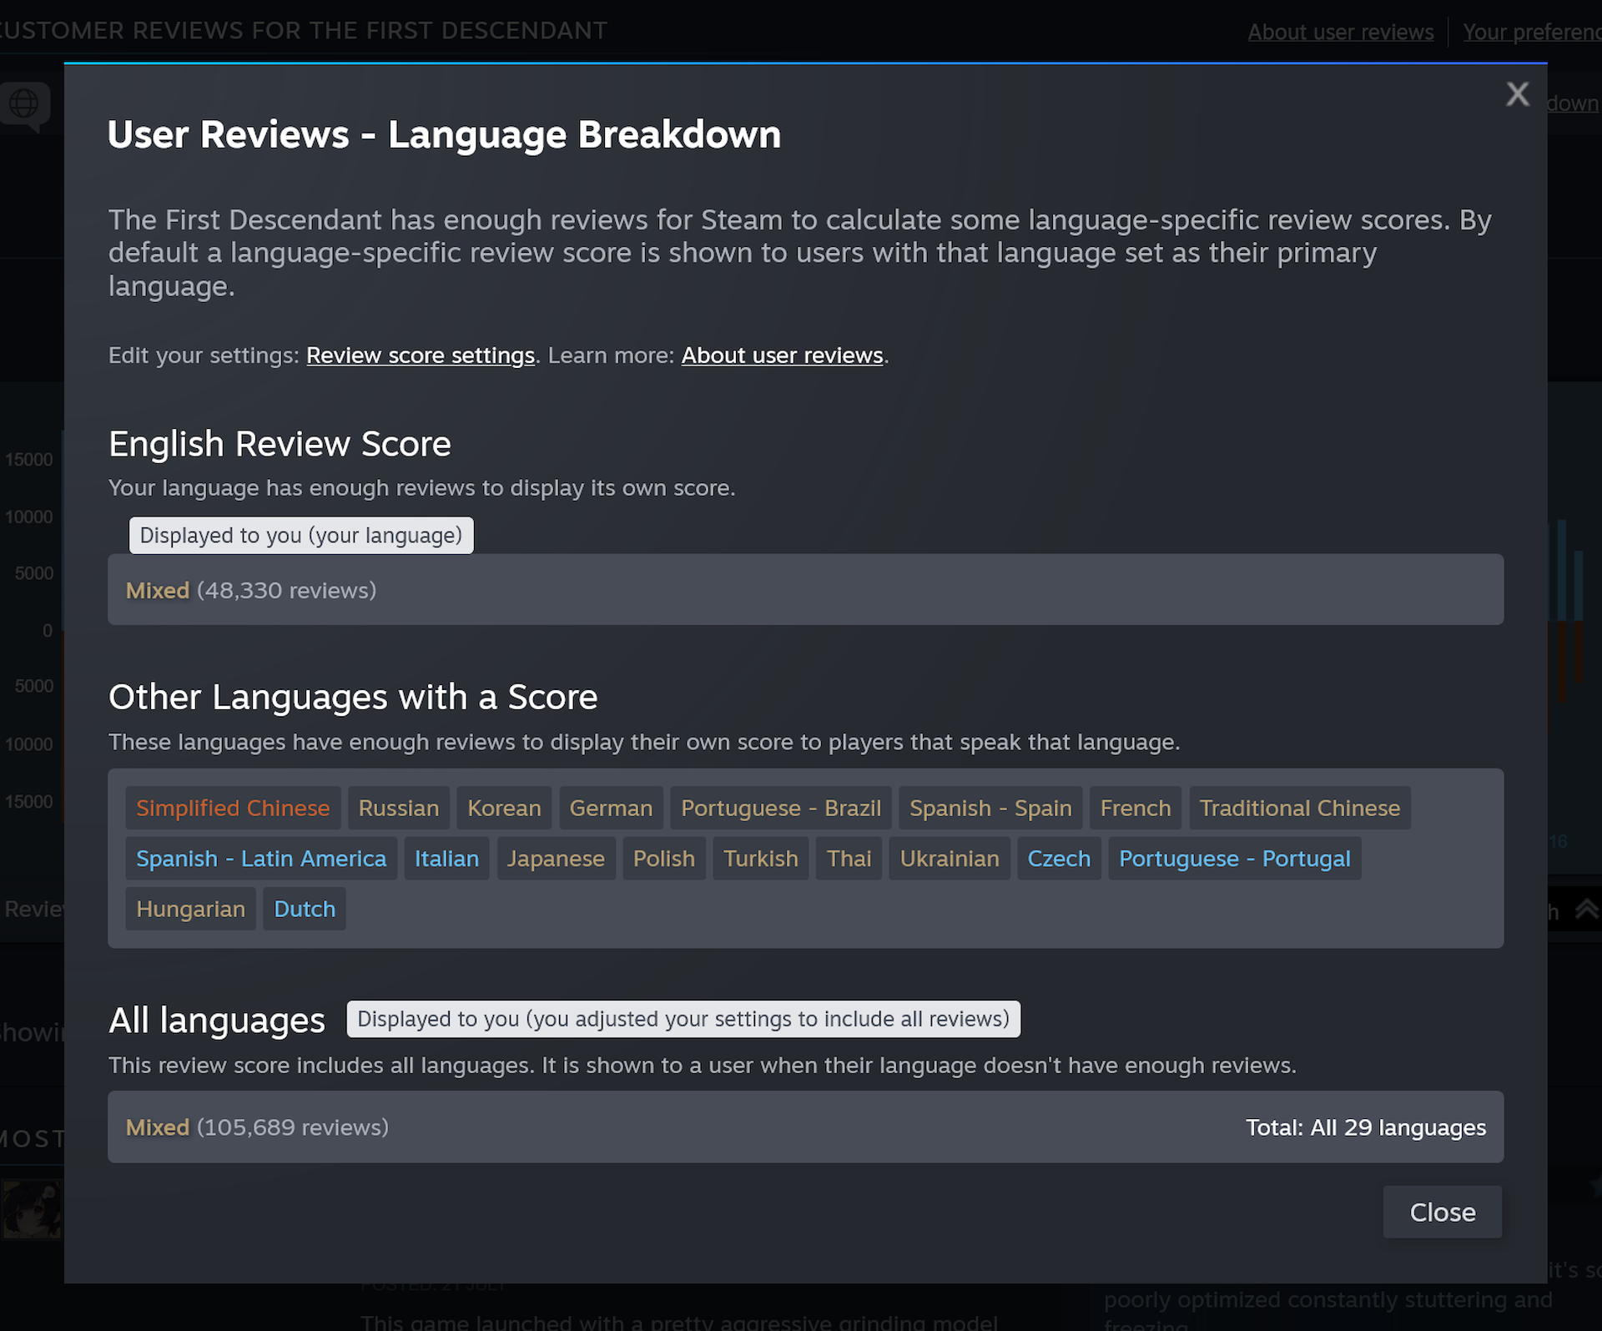Click About user reviews in the page header
The height and width of the screenshot is (1331, 1602).
[x=1340, y=32]
